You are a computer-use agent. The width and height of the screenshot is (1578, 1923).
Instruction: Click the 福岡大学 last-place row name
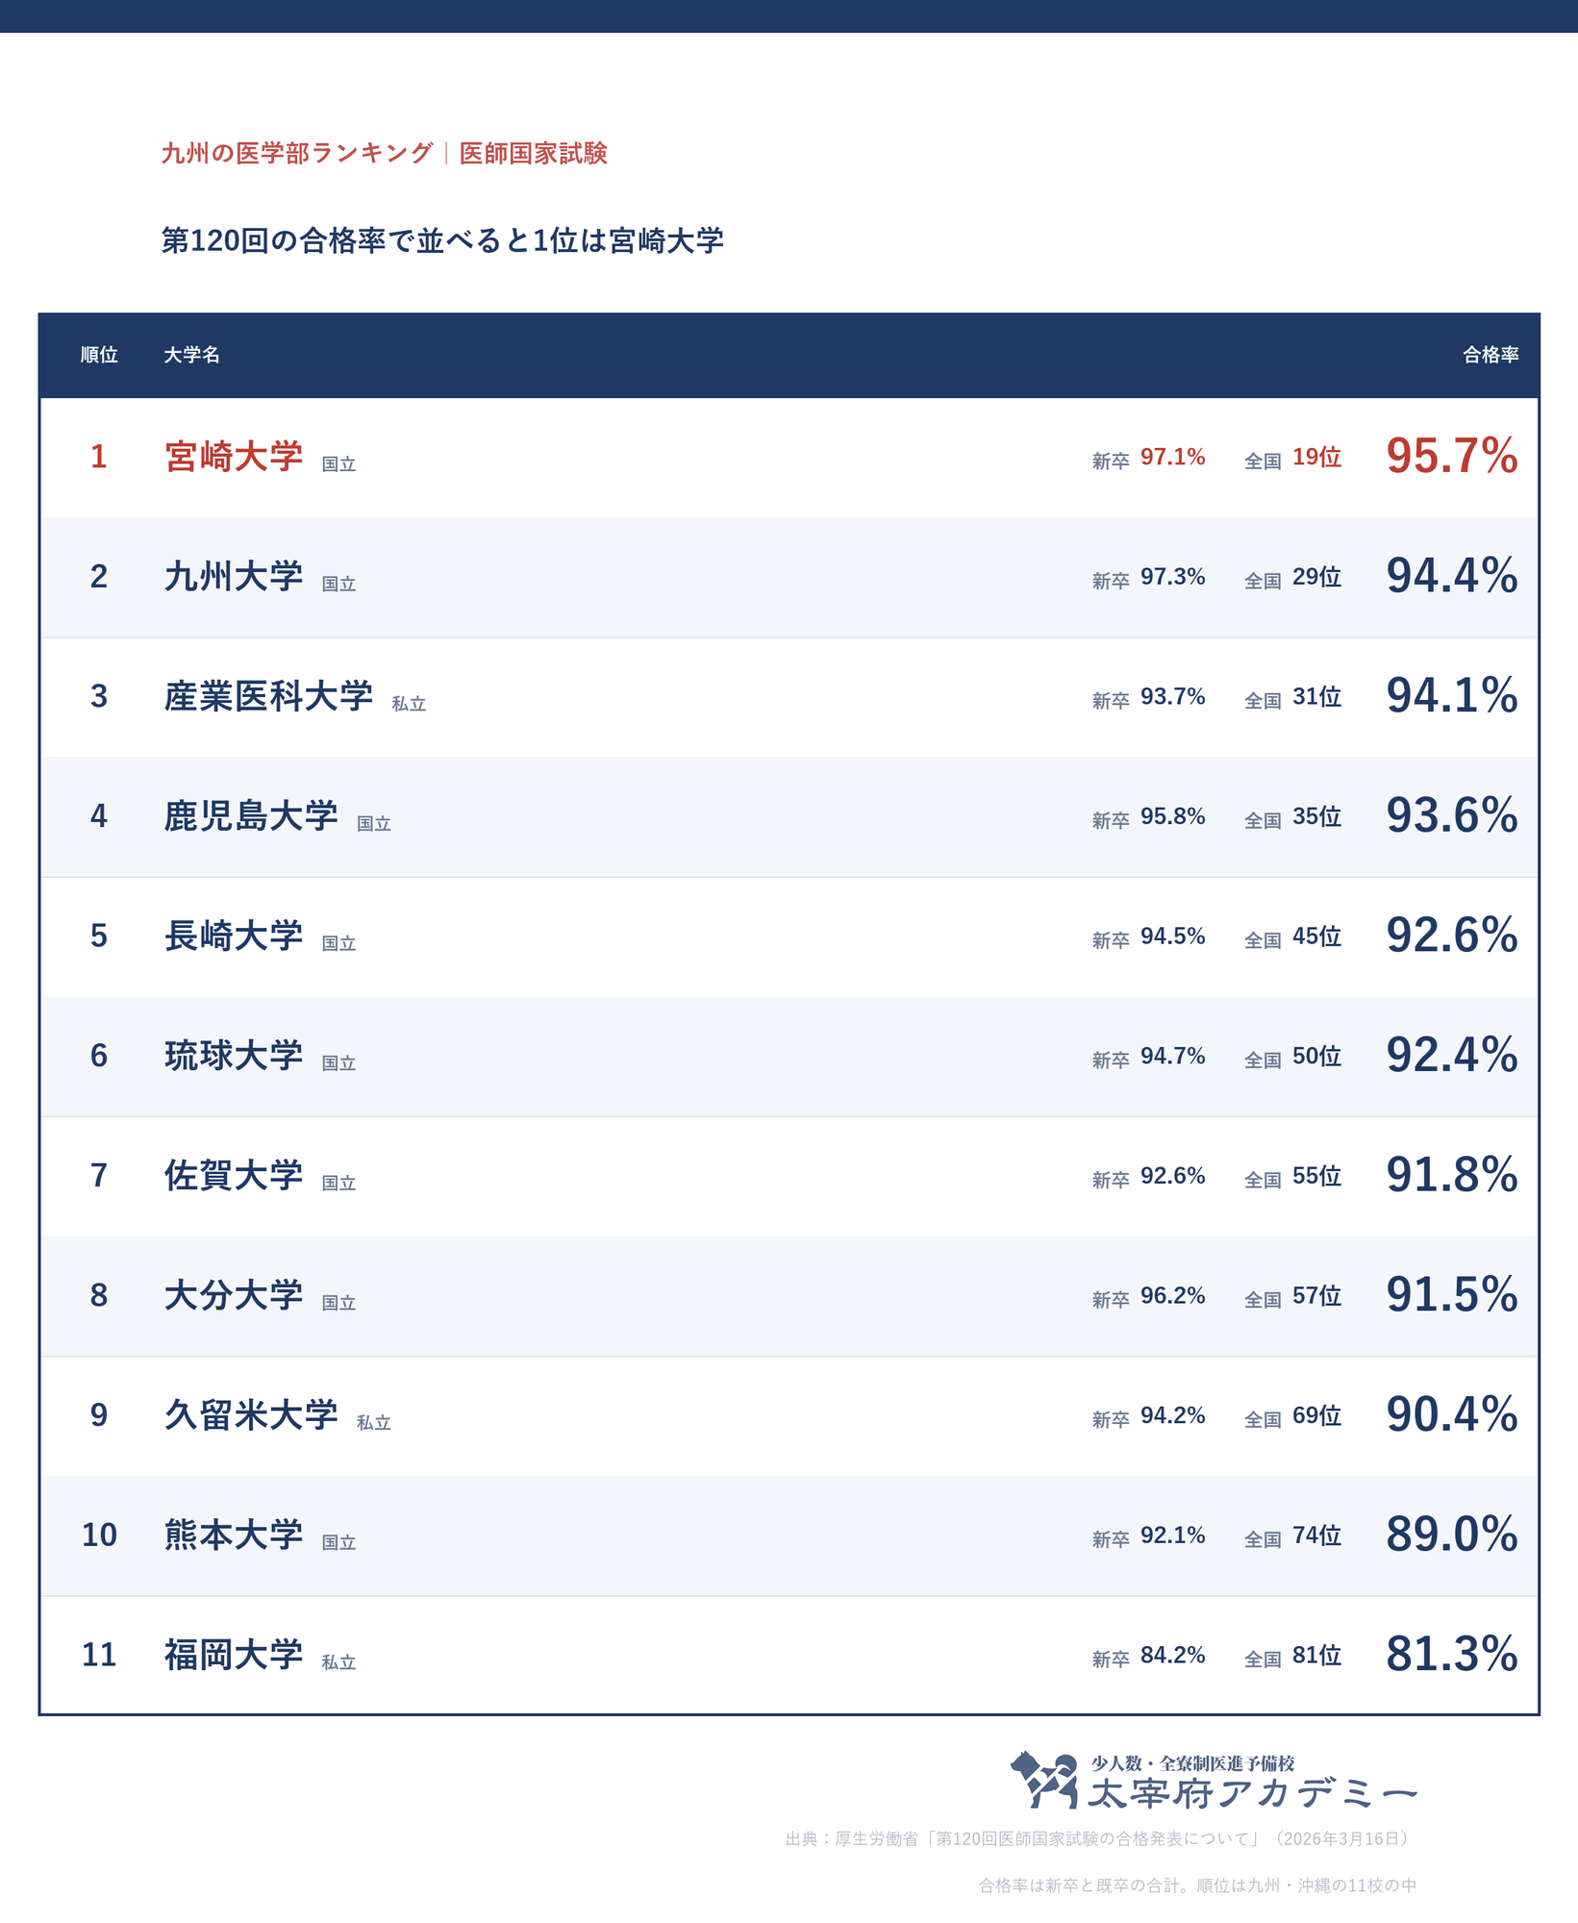click(x=234, y=1655)
